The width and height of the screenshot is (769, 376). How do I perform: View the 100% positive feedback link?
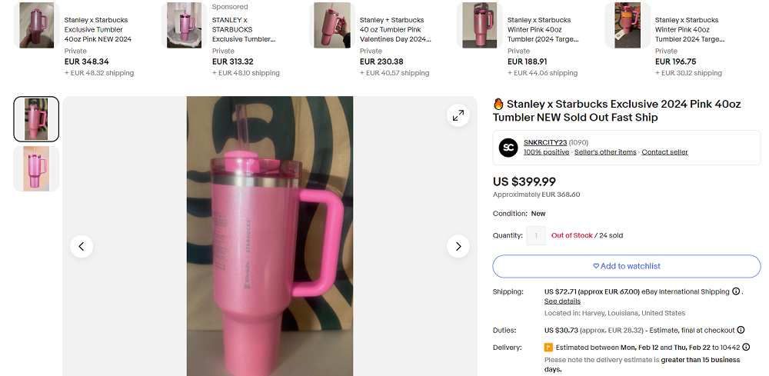point(546,152)
